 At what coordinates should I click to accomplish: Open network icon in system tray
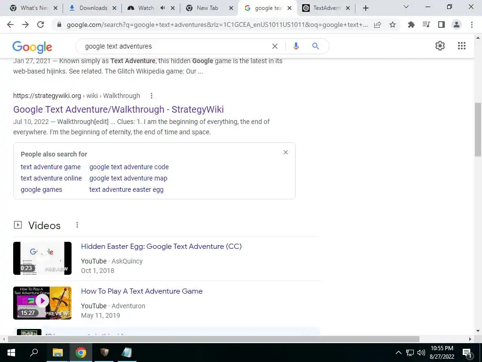pos(410,353)
